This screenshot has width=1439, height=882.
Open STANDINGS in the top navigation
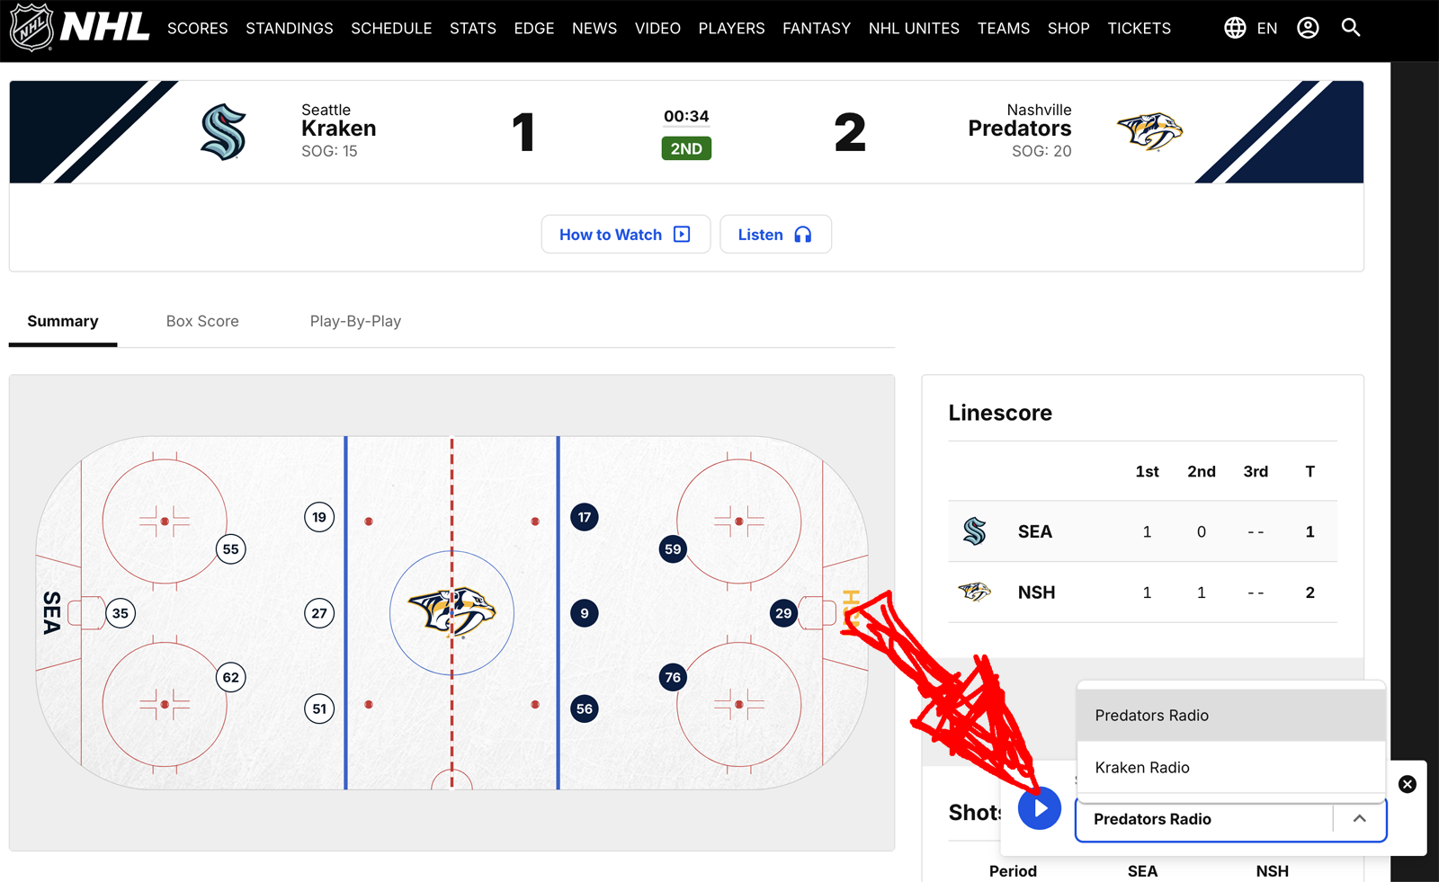point(290,28)
